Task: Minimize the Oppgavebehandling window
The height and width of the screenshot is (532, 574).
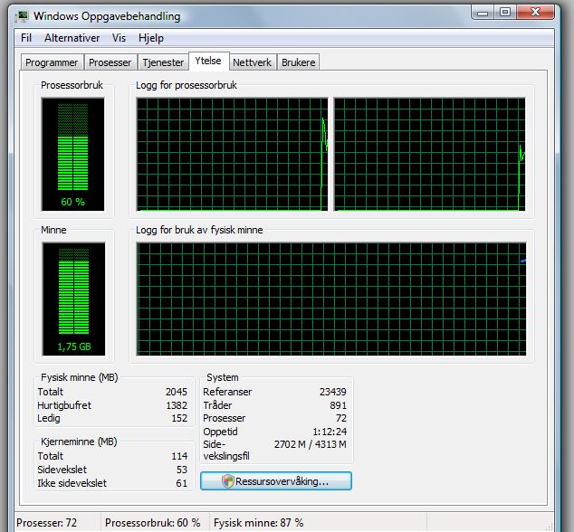Action: [483, 13]
